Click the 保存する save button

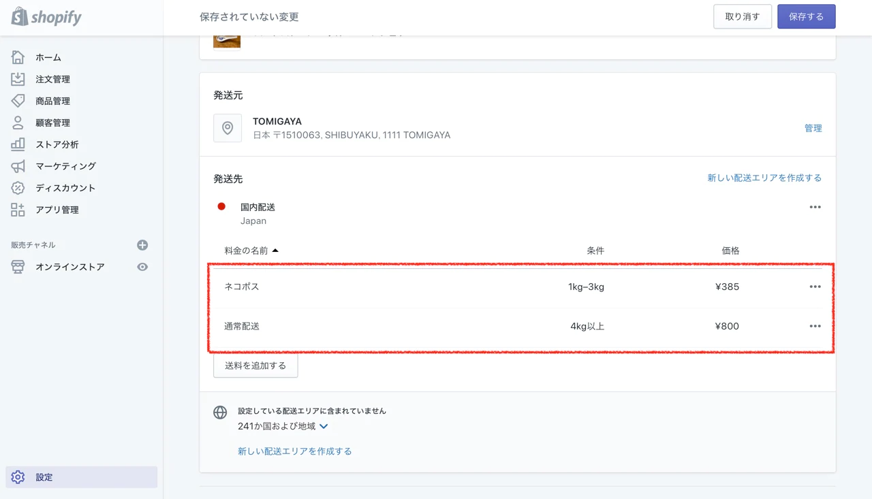pos(806,17)
